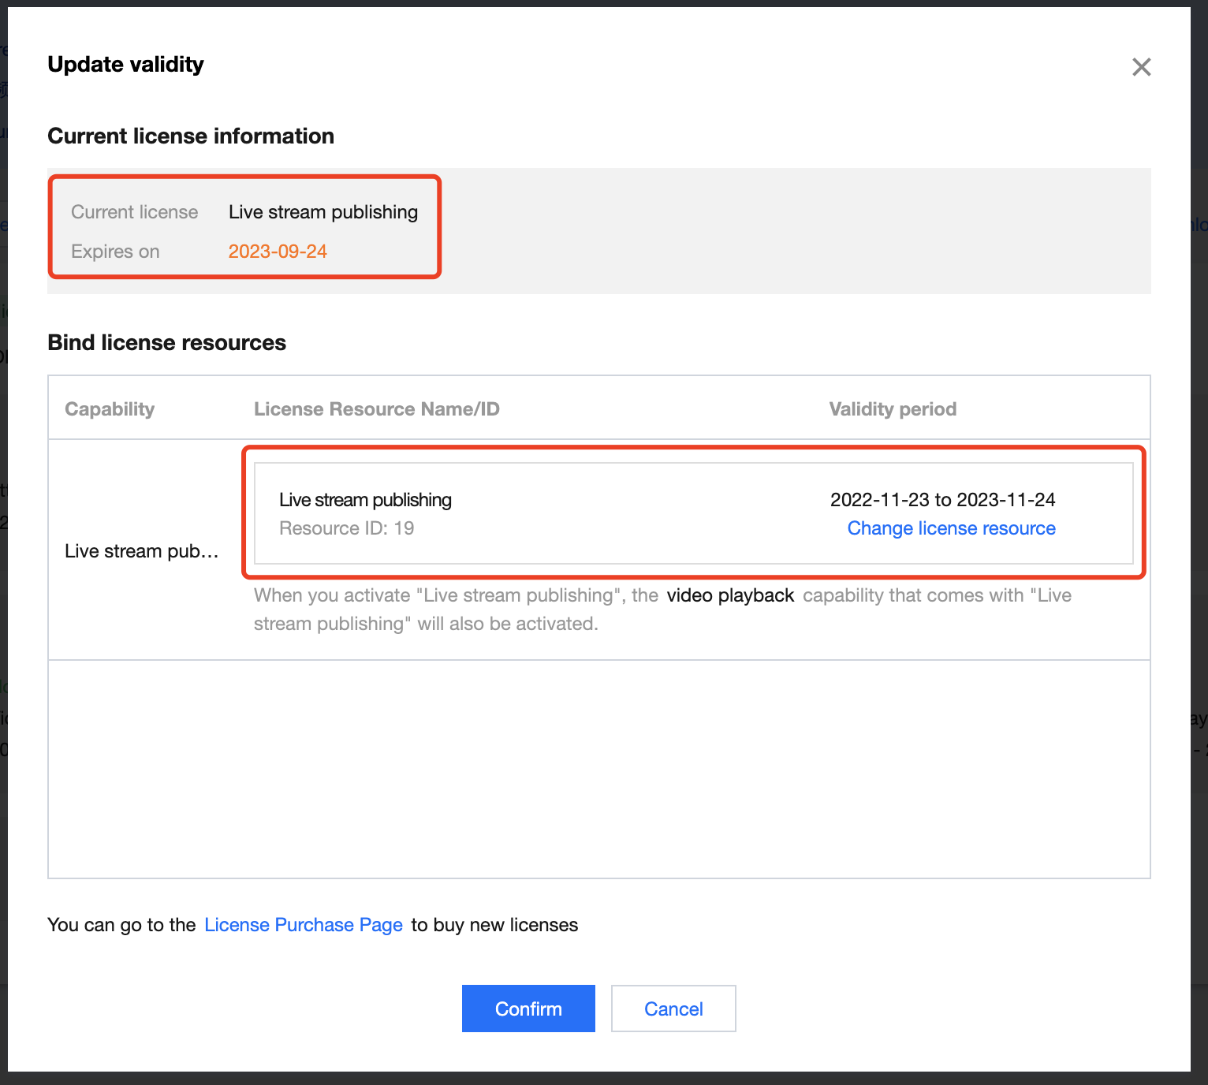Go to the License Purchase Page
Screen dimensions: 1208x1085
point(304,925)
